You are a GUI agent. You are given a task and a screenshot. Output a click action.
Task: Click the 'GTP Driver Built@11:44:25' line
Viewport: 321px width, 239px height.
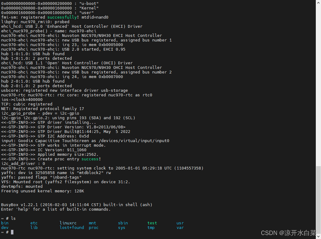(66, 132)
